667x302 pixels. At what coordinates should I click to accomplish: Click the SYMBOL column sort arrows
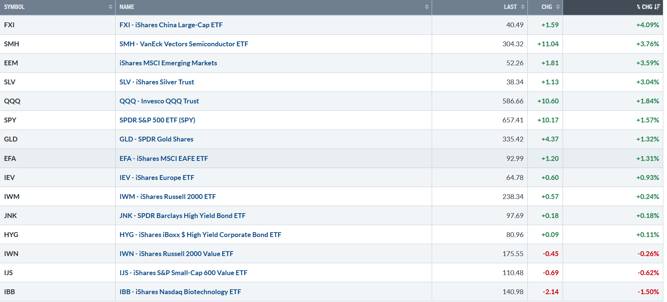coord(110,7)
